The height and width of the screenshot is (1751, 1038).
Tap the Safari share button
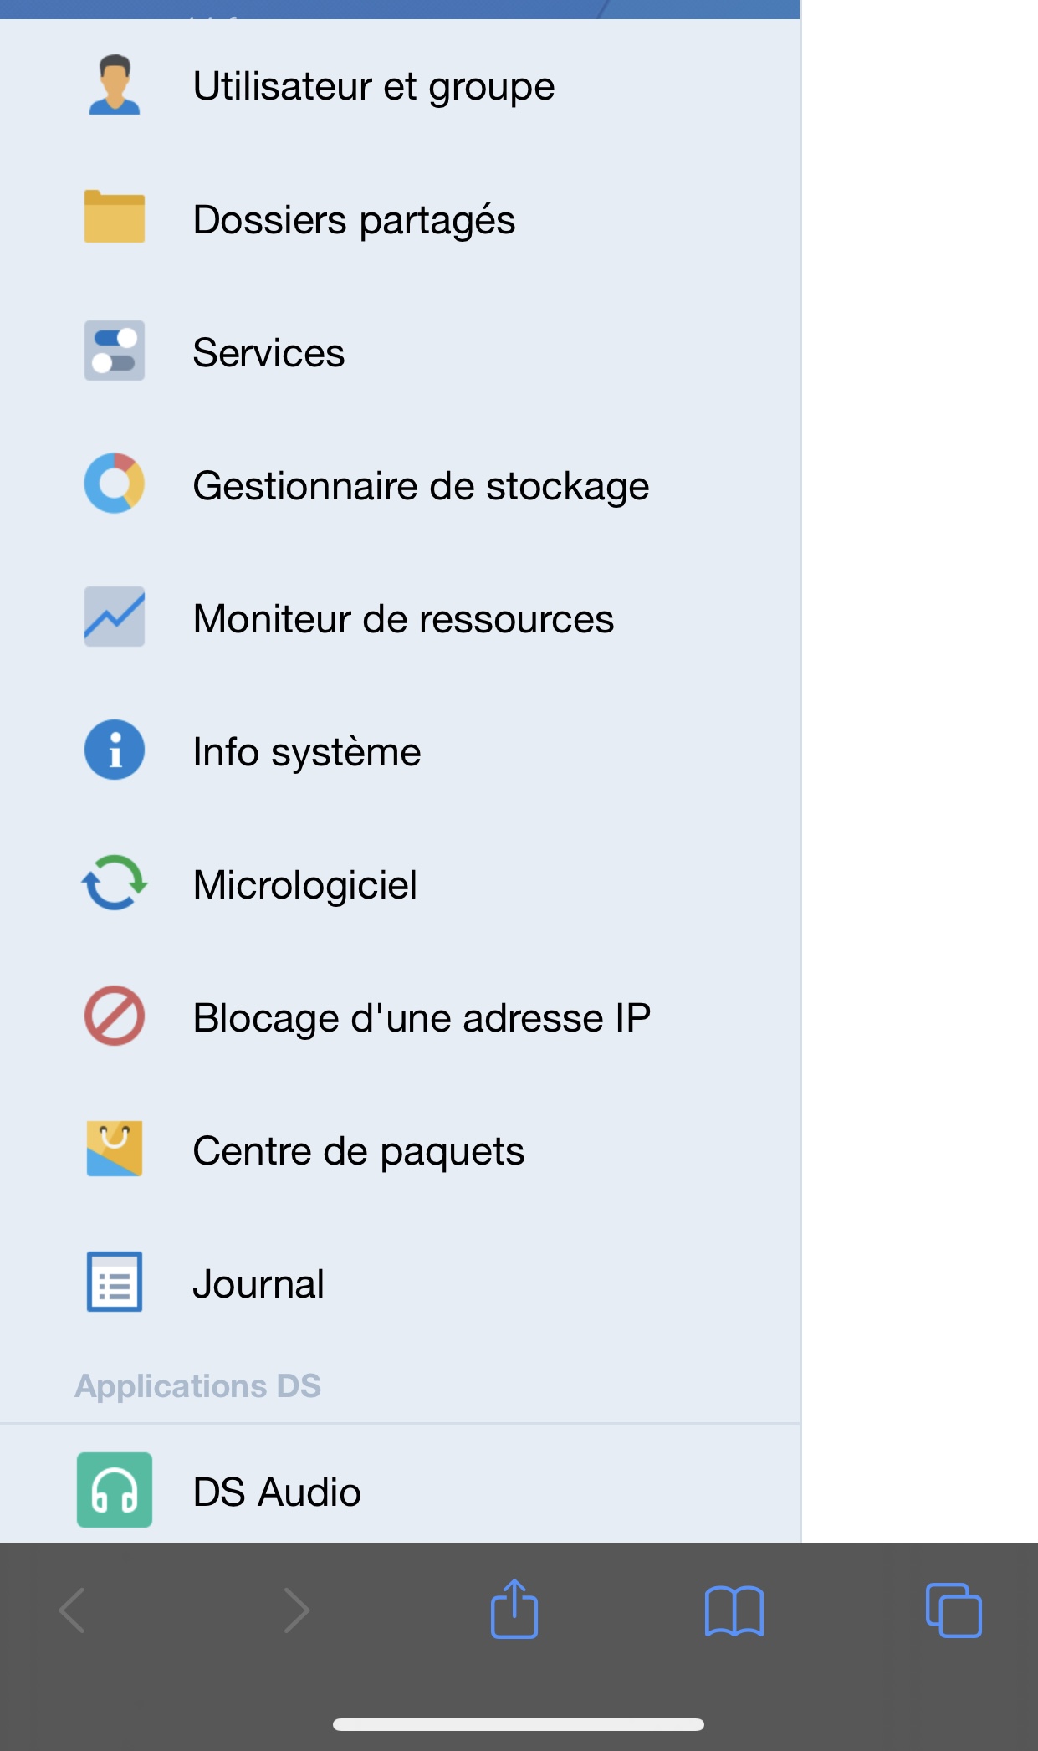pyautogui.click(x=514, y=1609)
